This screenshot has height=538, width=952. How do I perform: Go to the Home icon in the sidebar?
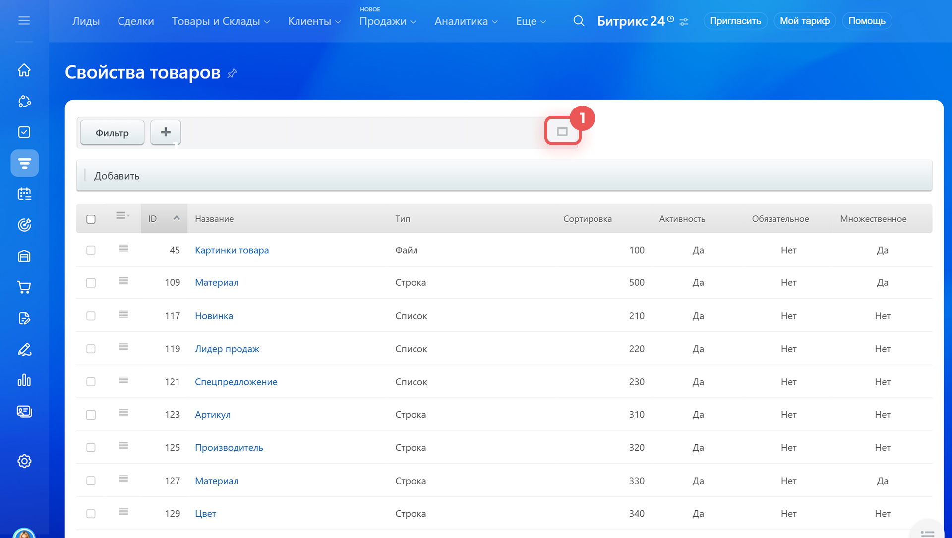[24, 70]
